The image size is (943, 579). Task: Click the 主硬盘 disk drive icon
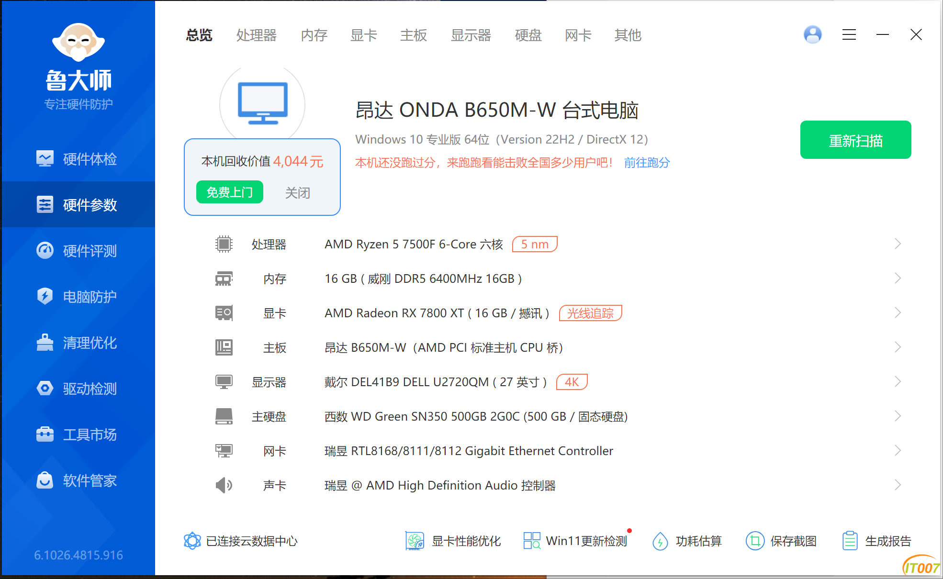[x=224, y=416]
